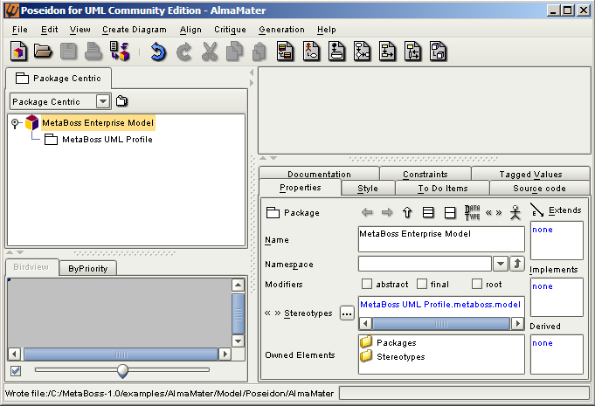
Task: Switch to the Source code tab
Action: [x=539, y=188]
